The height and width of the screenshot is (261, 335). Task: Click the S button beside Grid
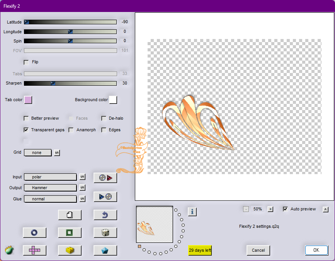57,153
